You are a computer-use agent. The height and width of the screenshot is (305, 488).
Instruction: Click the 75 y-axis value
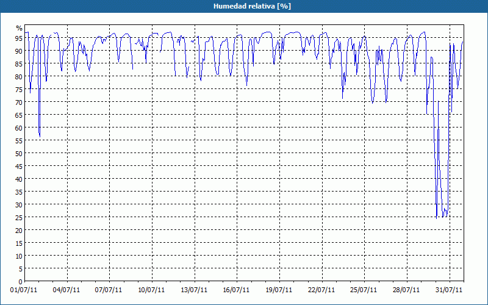tap(19, 90)
